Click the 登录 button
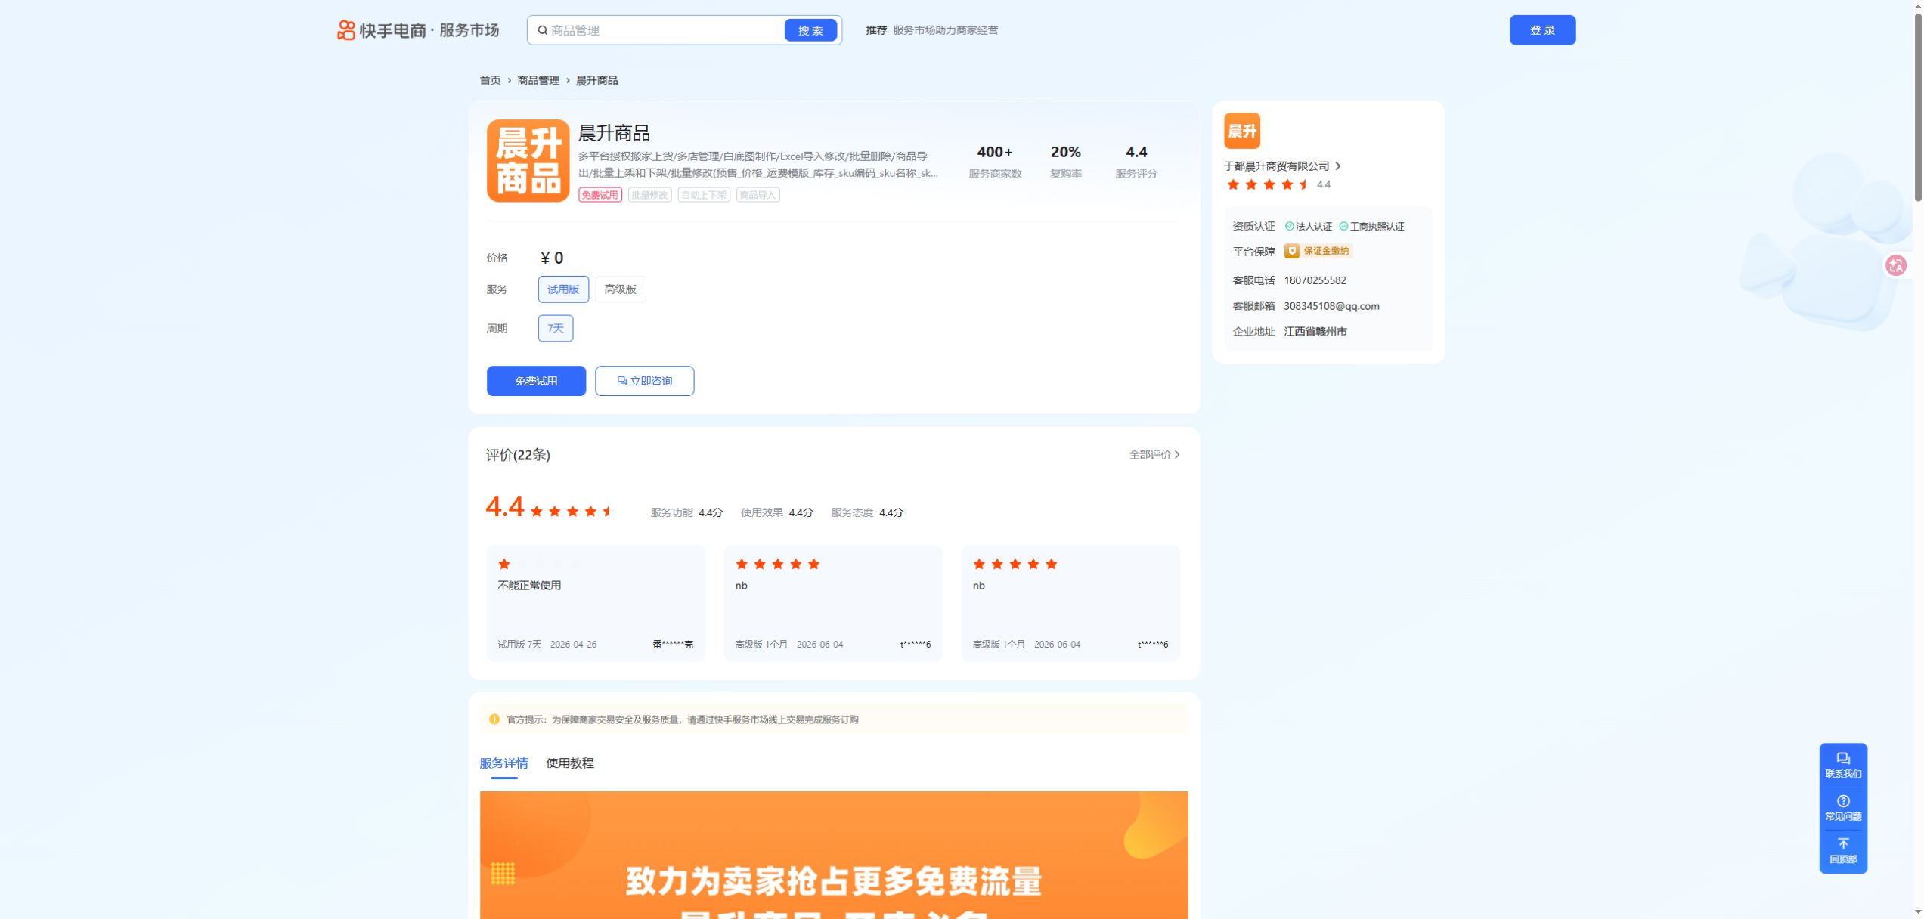1924x919 pixels. [1541, 30]
